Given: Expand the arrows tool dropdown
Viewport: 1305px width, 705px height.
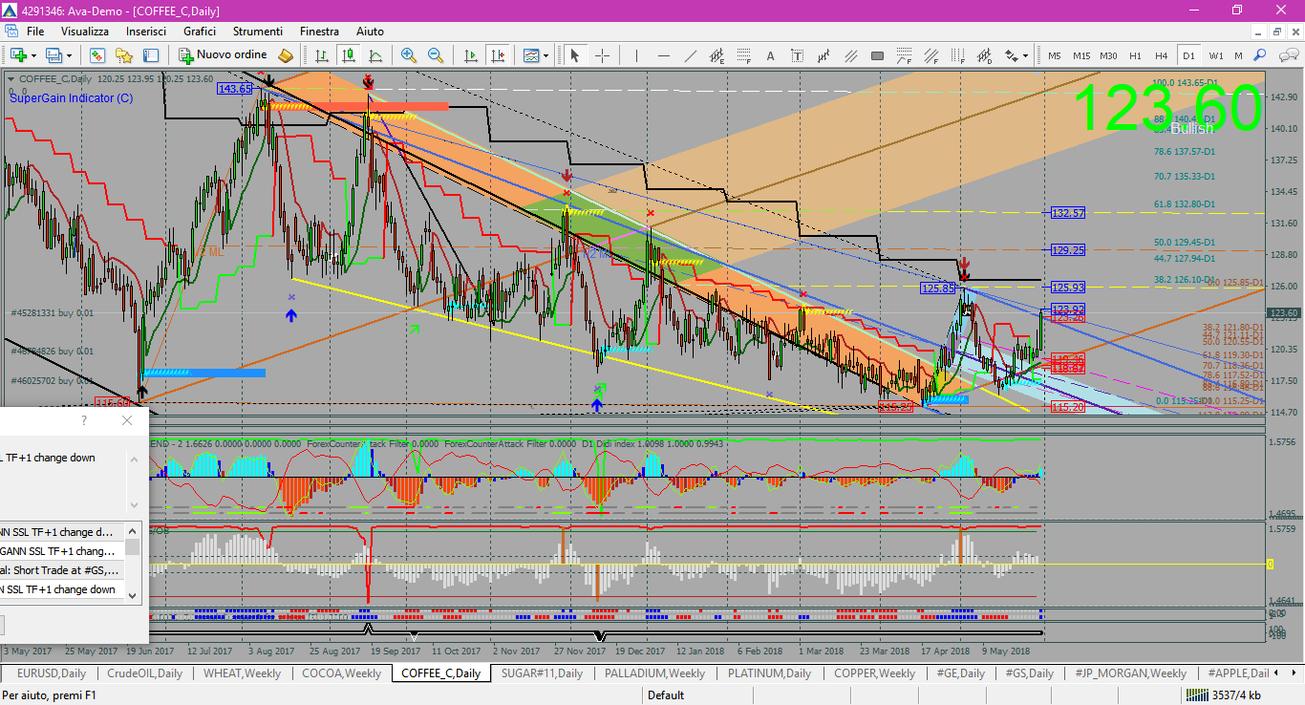Looking at the screenshot, I should coord(1026,55).
